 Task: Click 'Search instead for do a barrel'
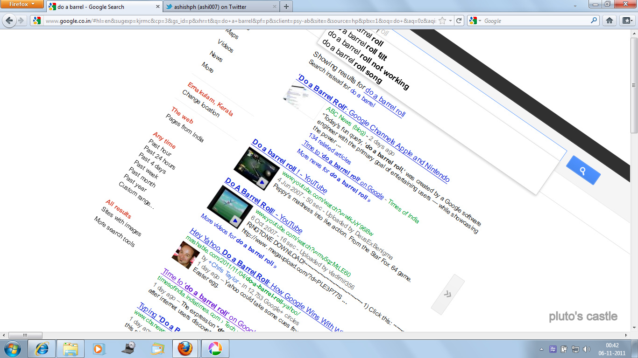[341, 84]
